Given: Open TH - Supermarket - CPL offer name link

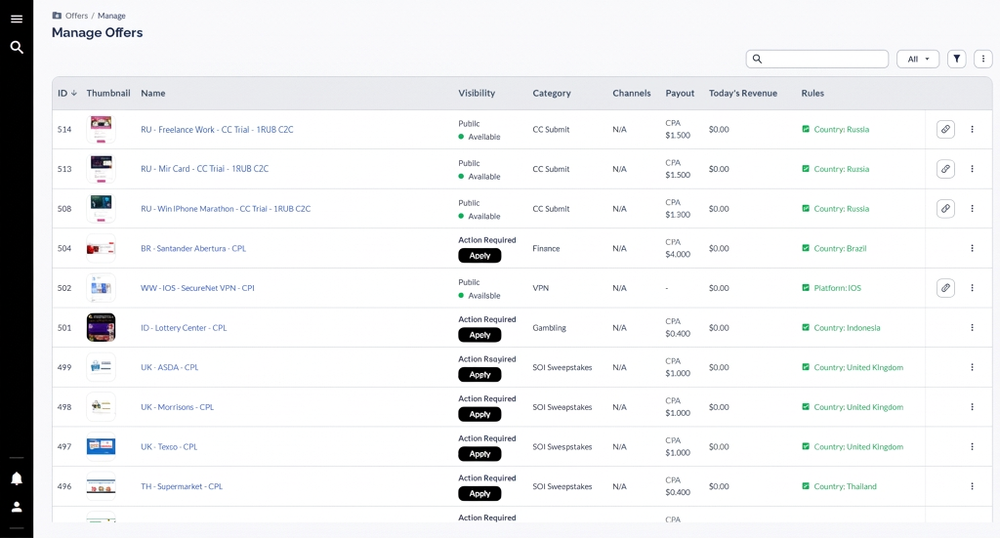Looking at the screenshot, I should pos(182,486).
